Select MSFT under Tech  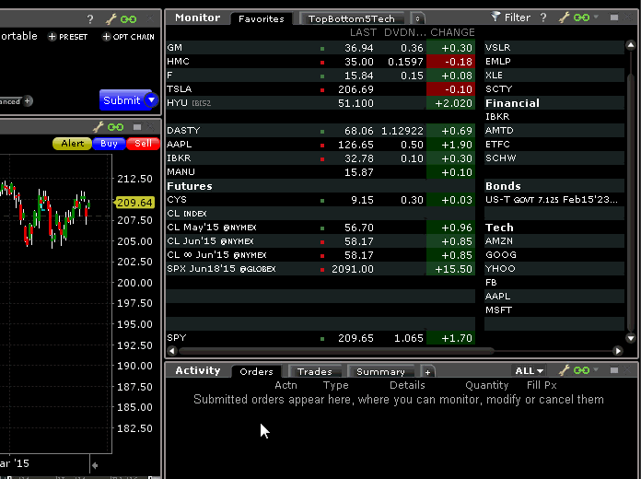554,310
